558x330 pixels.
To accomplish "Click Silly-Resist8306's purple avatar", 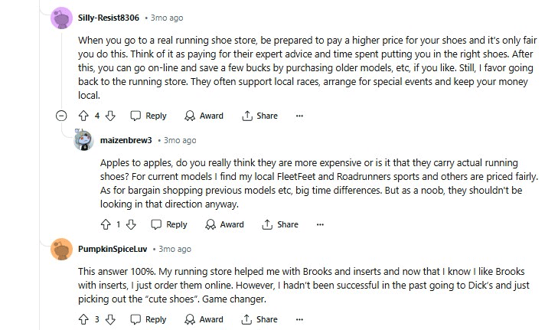I will click(61, 17).
